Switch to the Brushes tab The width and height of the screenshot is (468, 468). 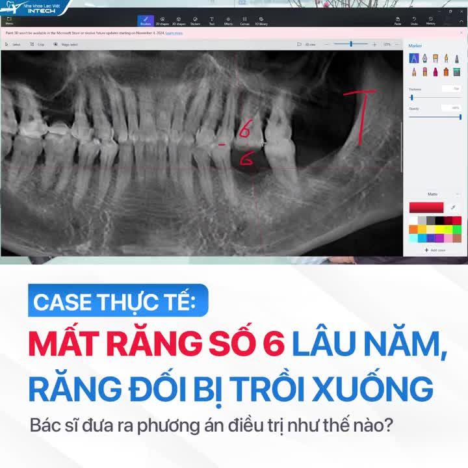[x=146, y=21]
